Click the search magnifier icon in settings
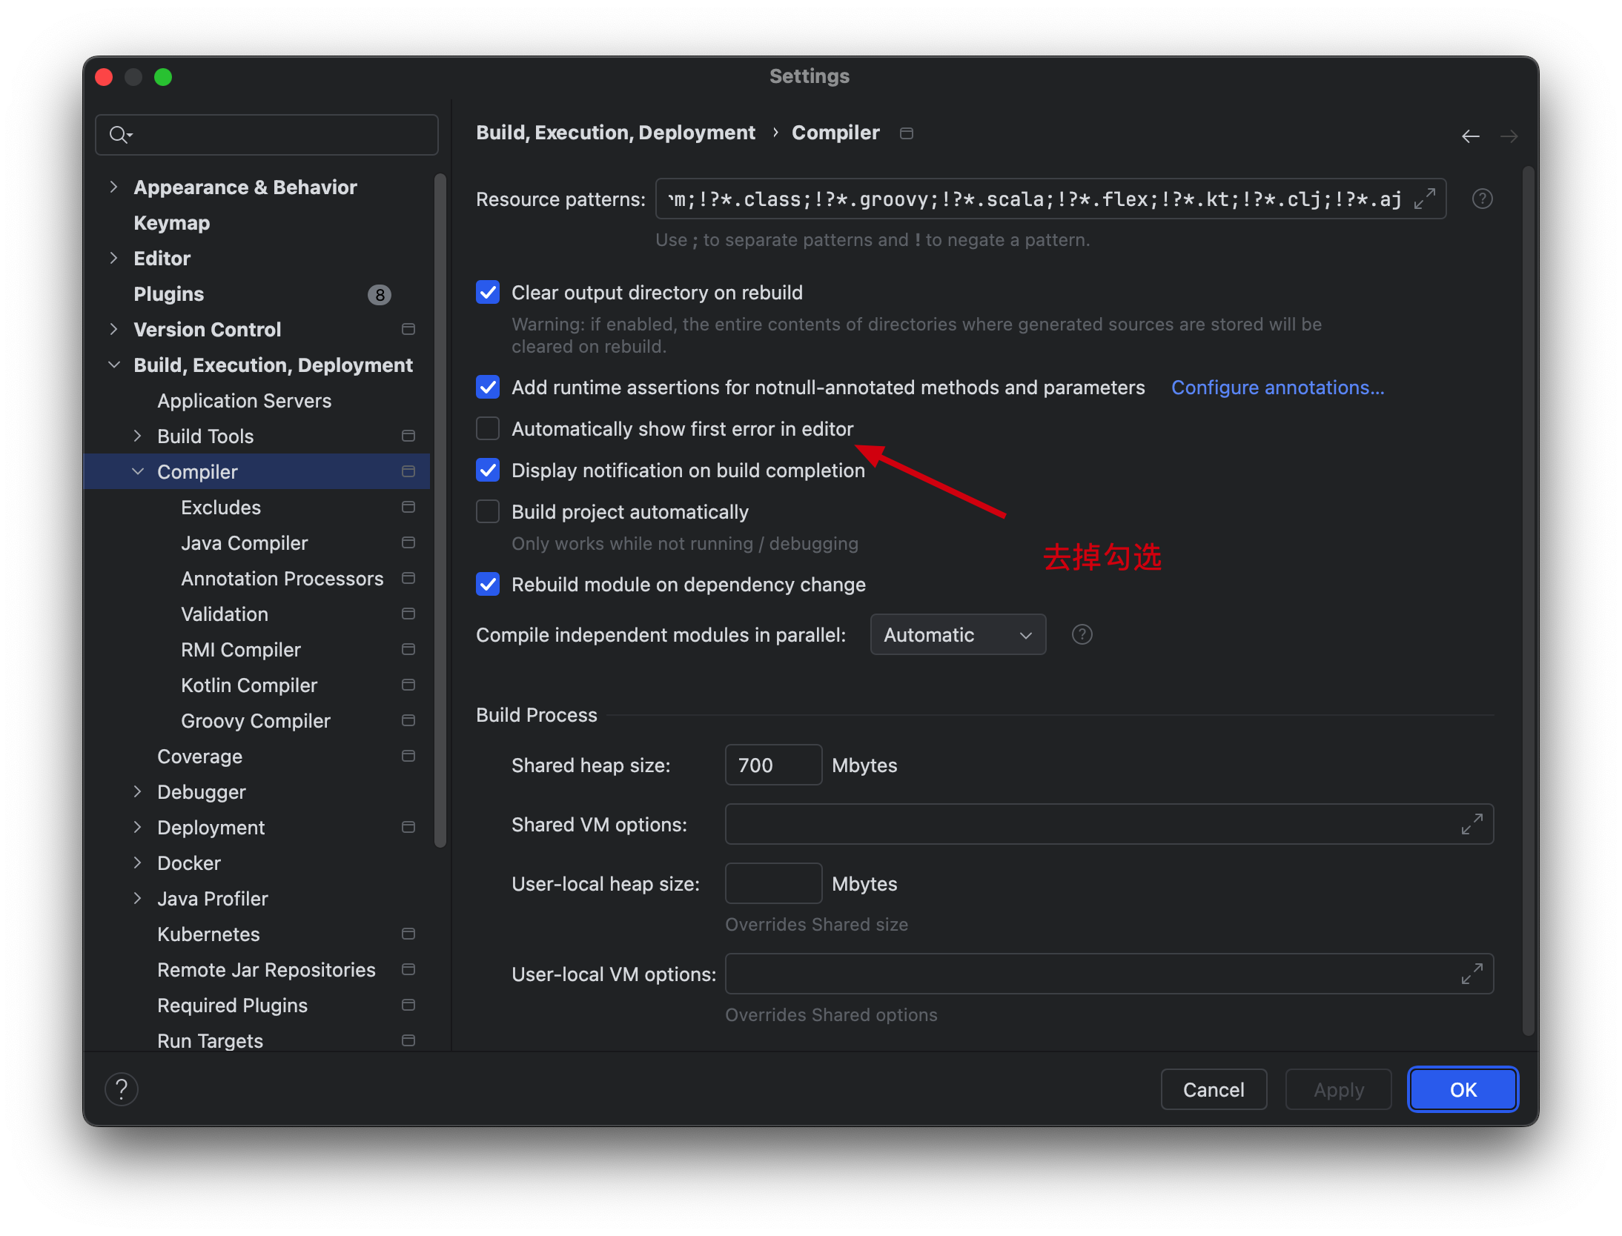The image size is (1622, 1236). coord(119,135)
